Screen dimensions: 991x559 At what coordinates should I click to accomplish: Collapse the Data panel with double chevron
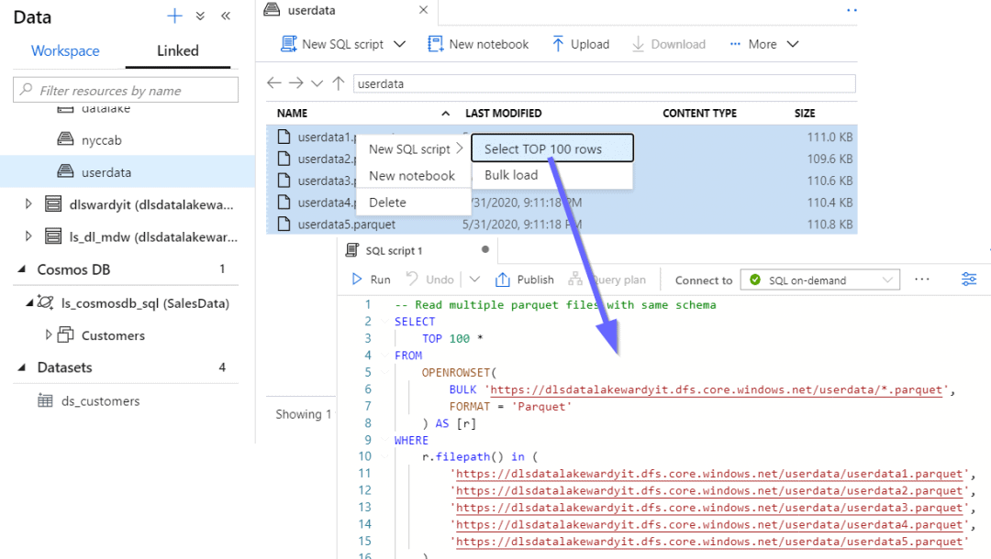pos(226,16)
